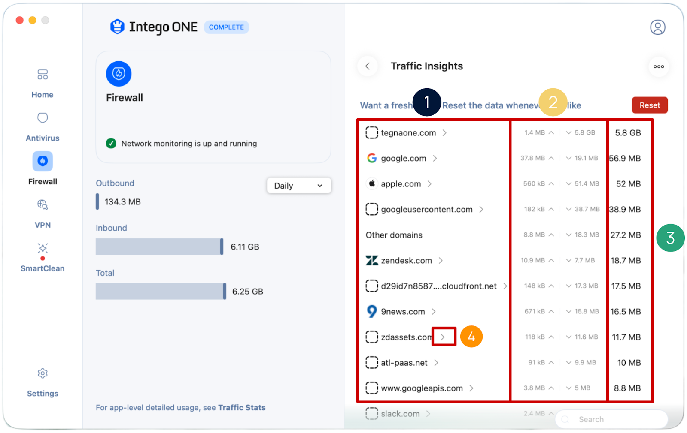Click the zdassets.com placeholder icon
The height and width of the screenshot is (433, 687).
[372, 337]
